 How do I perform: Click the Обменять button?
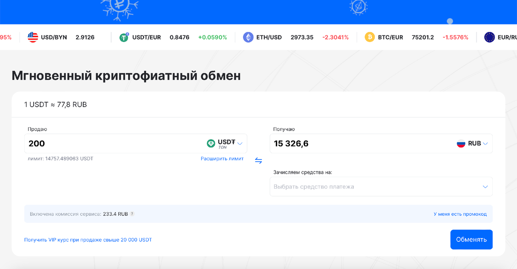point(471,239)
